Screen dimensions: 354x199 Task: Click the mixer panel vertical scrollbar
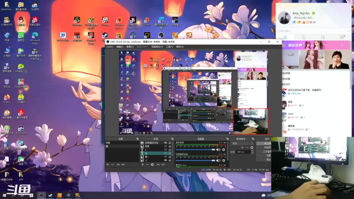[228, 151]
